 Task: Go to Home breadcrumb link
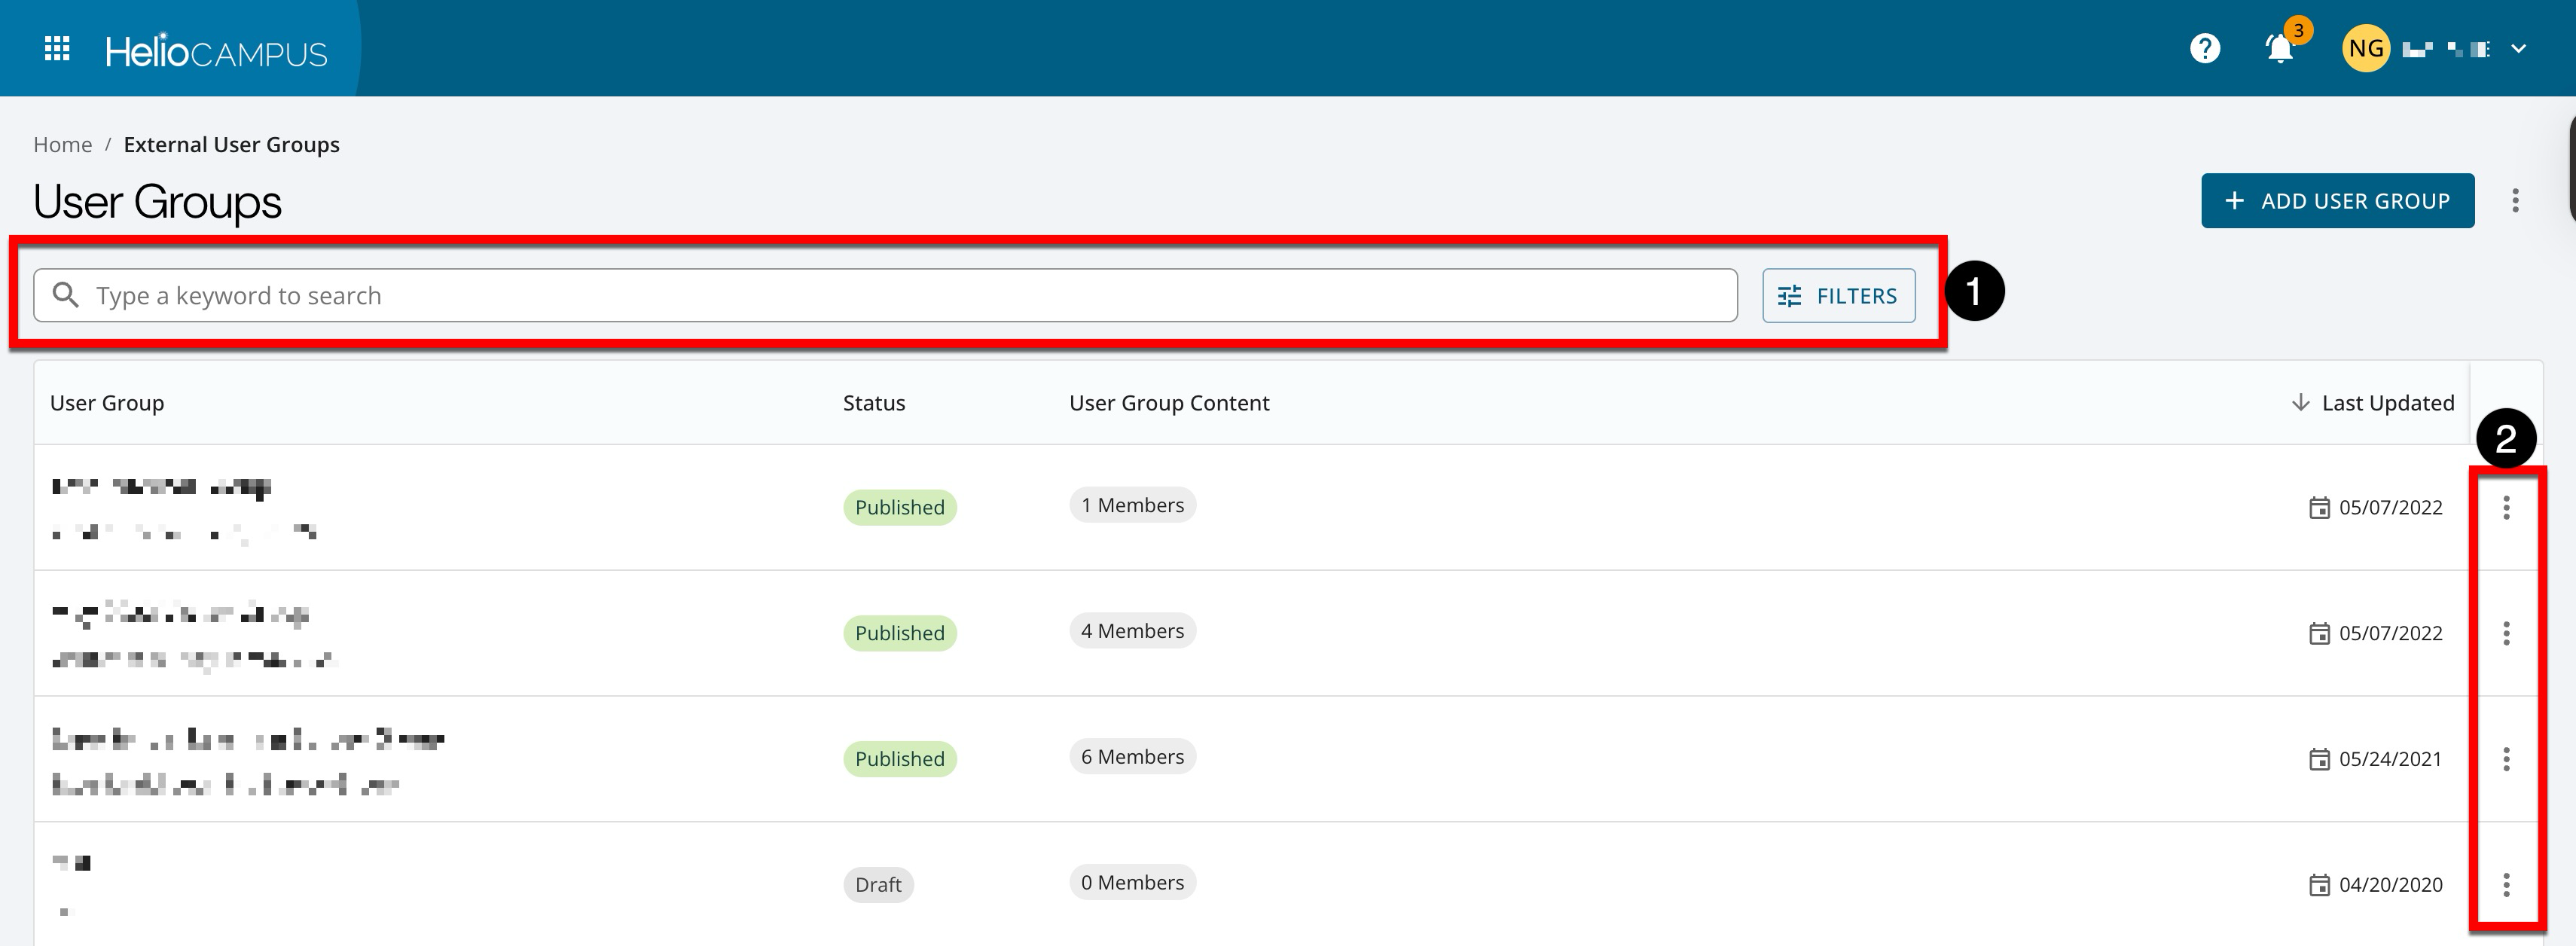pos(62,145)
